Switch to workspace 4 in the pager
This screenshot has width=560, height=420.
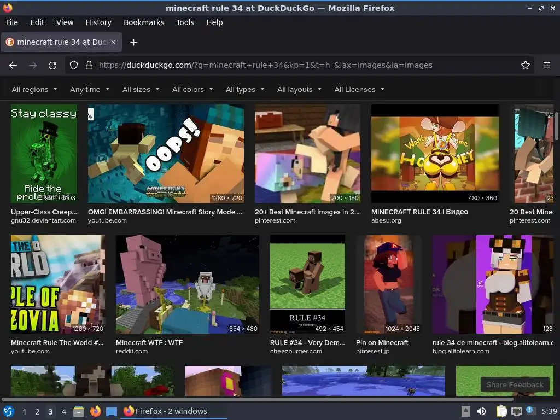(64, 412)
